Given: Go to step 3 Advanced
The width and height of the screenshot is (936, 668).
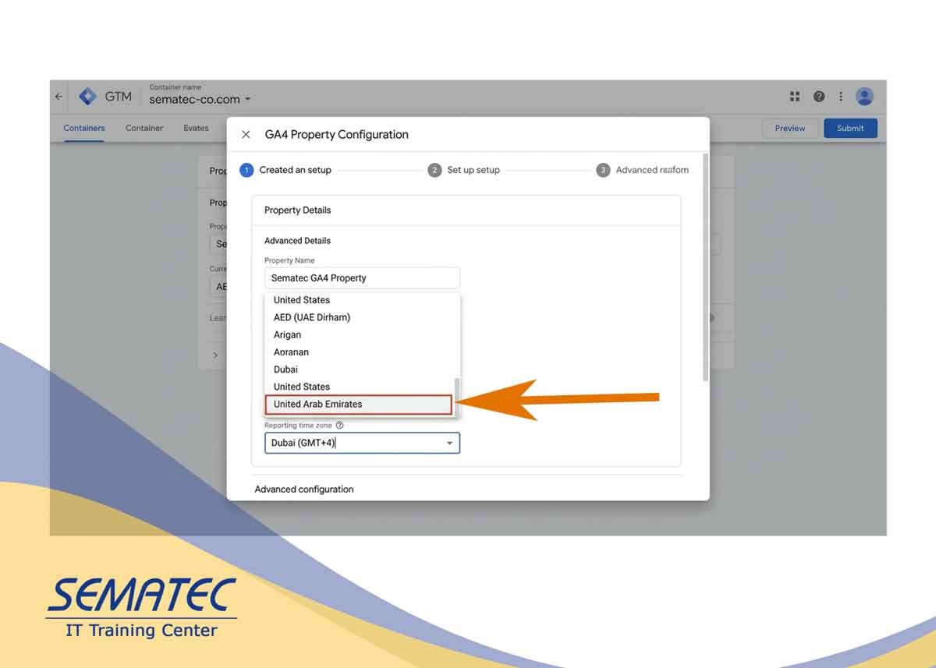Looking at the screenshot, I should coord(643,170).
